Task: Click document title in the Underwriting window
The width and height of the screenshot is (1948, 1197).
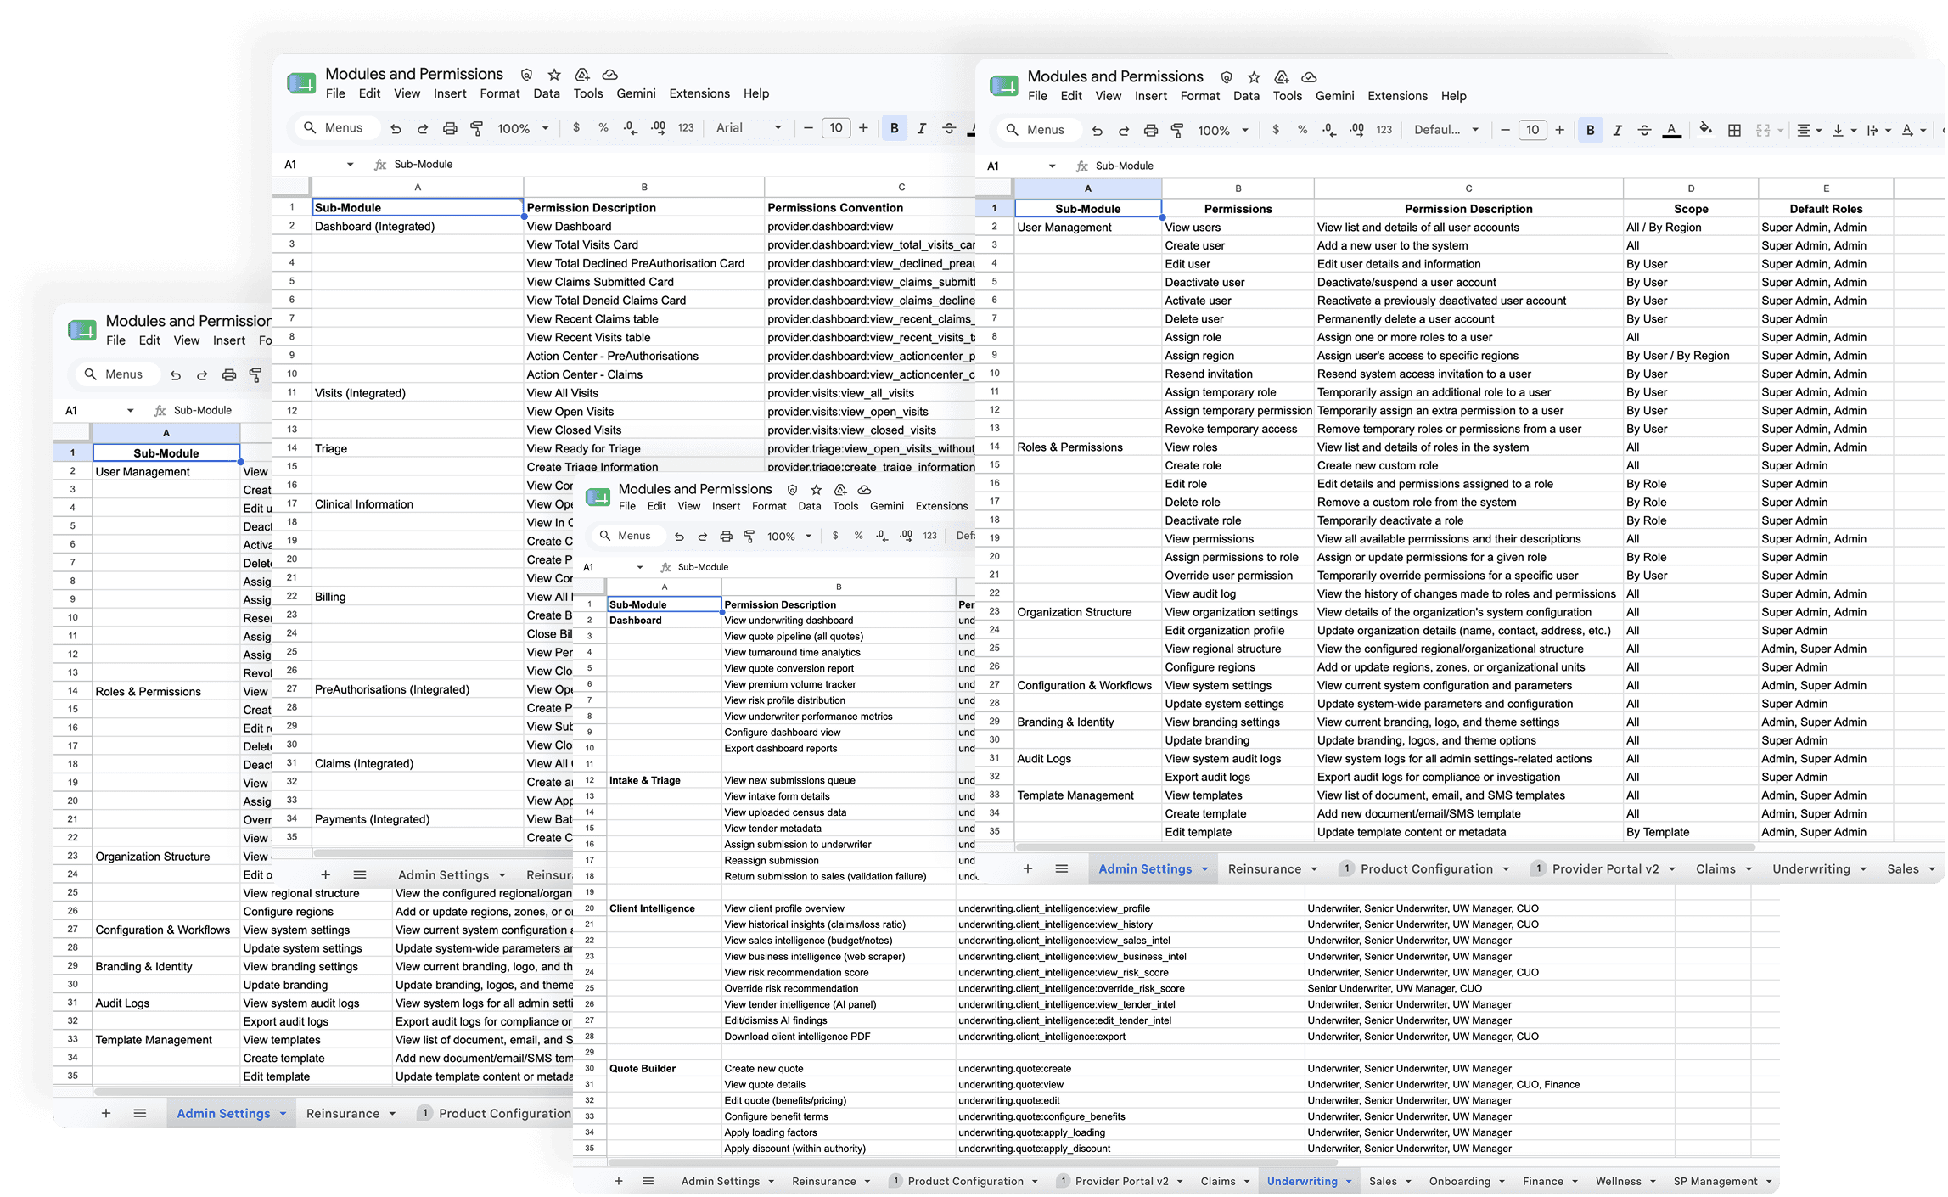Action: click(694, 490)
